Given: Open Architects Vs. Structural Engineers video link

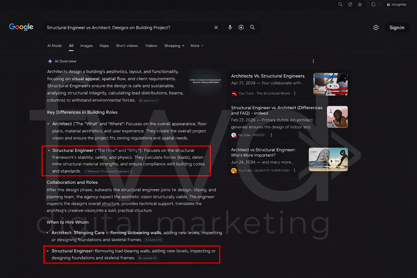Looking at the screenshot, I should [x=268, y=76].
